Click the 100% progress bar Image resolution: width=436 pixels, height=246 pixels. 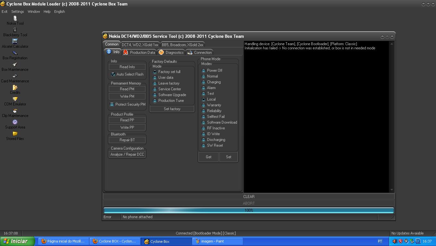tap(248, 210)
